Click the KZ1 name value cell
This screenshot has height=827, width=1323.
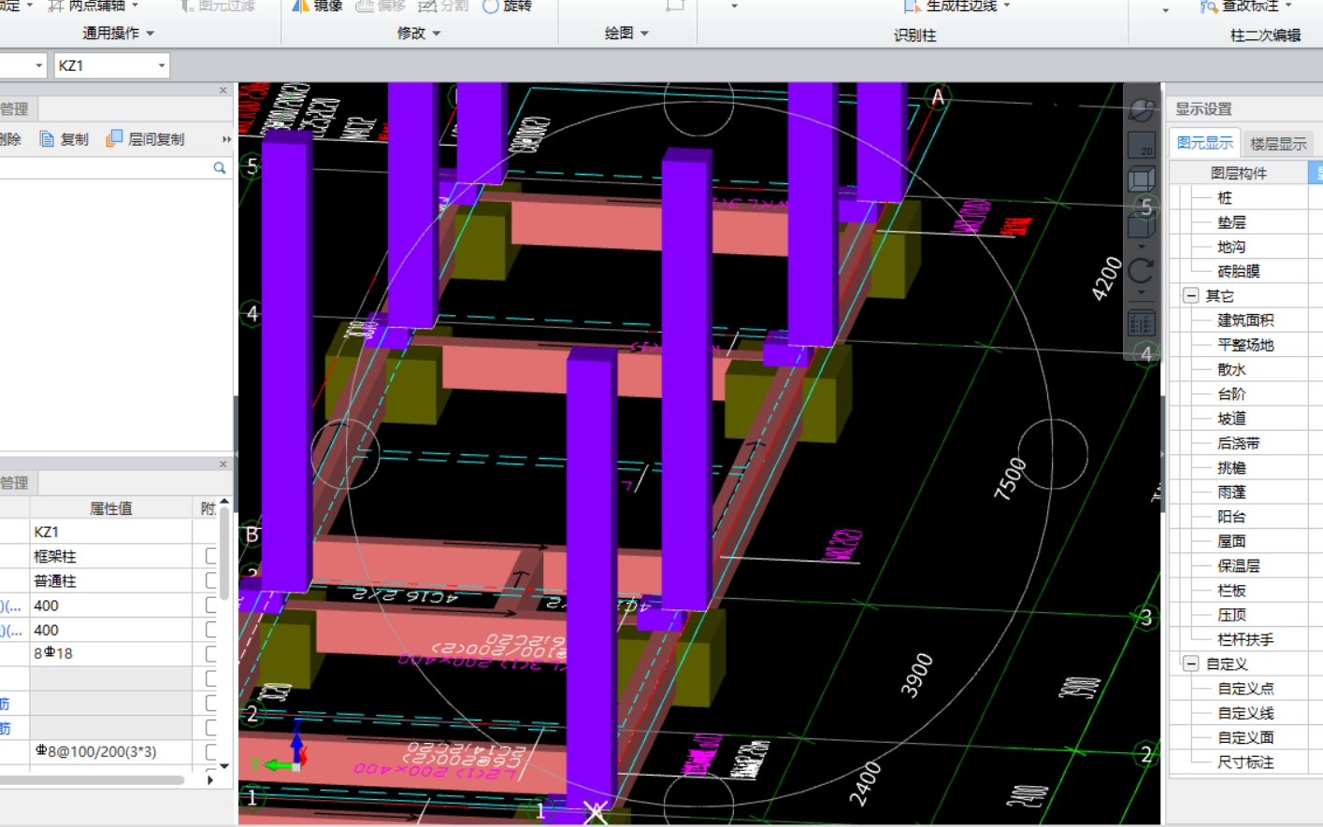111,532
